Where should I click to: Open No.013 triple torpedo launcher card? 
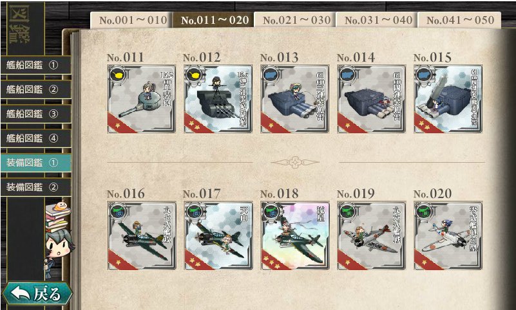pos(295,99)
